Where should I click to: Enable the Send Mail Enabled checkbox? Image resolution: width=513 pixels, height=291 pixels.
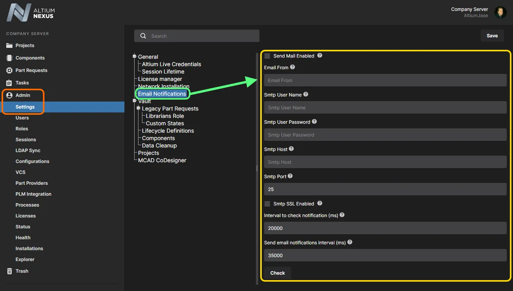pyautogui.click(x=267, y=56)
